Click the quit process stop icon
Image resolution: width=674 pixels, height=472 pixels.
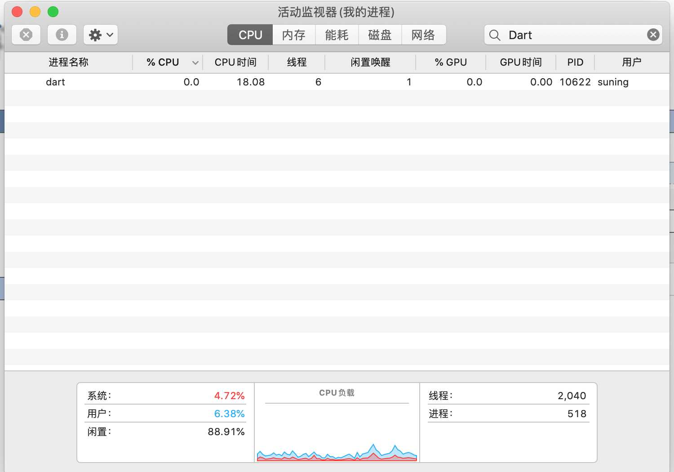pos(26,35)
